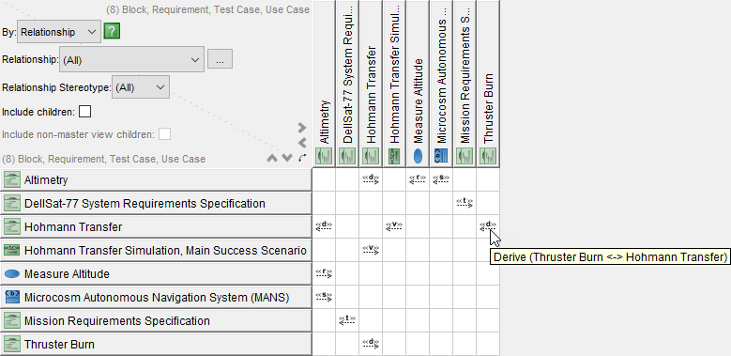The height and width of the screenshot is (356, 731).
Task: Click the verify cell in Hohmann Transfer Simulation row
Action: point(371,250)
